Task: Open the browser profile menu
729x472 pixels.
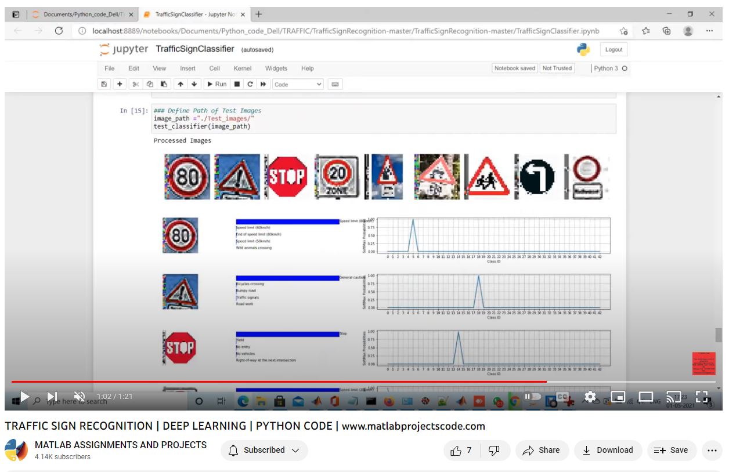Action: pyautogui.click(x=688, y=31)
